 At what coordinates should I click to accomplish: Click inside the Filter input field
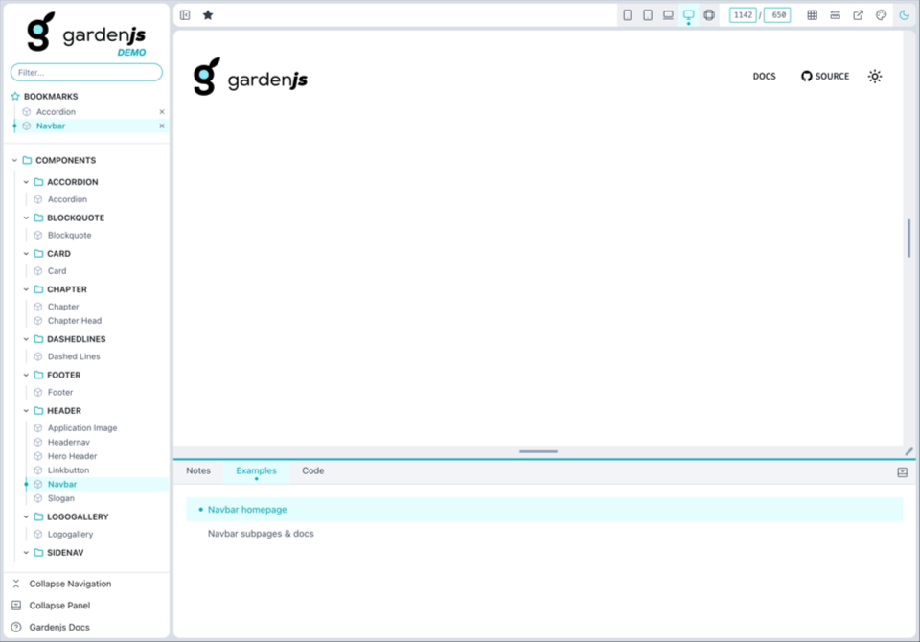[x=86, y=72]
